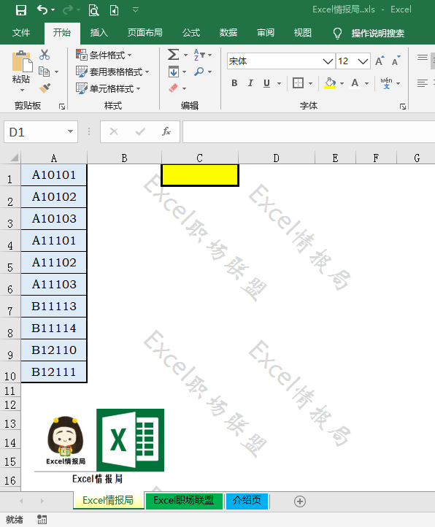Open the font size dropdown showing 12
Viewport: 435px width, 527px height.
363,61
